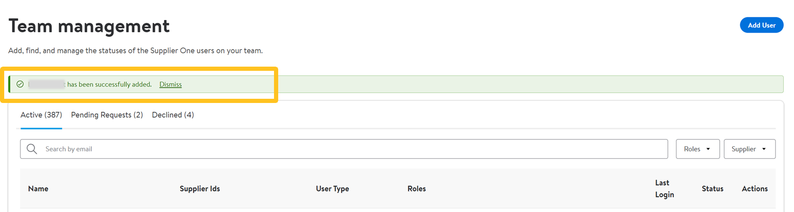This screenshot has height=212, width=794.
Task: Click the Actions column header
Action: click(x=754, y=189)
